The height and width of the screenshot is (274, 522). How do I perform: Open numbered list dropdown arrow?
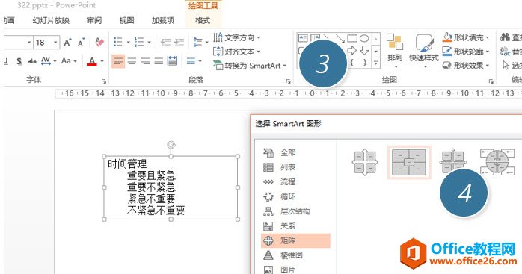[x=149, y=43]
